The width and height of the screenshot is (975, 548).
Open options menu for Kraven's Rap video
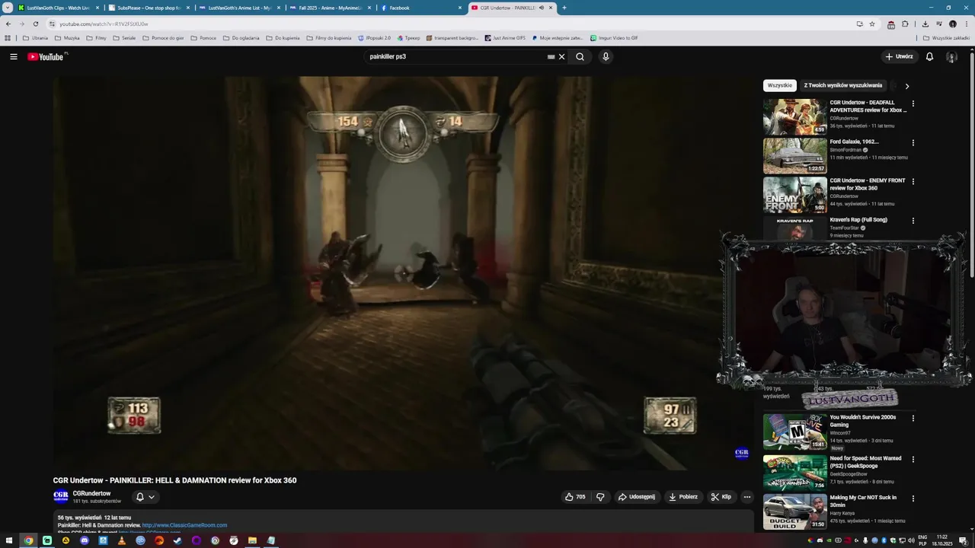pyautogui.click(x=913, y=221)
